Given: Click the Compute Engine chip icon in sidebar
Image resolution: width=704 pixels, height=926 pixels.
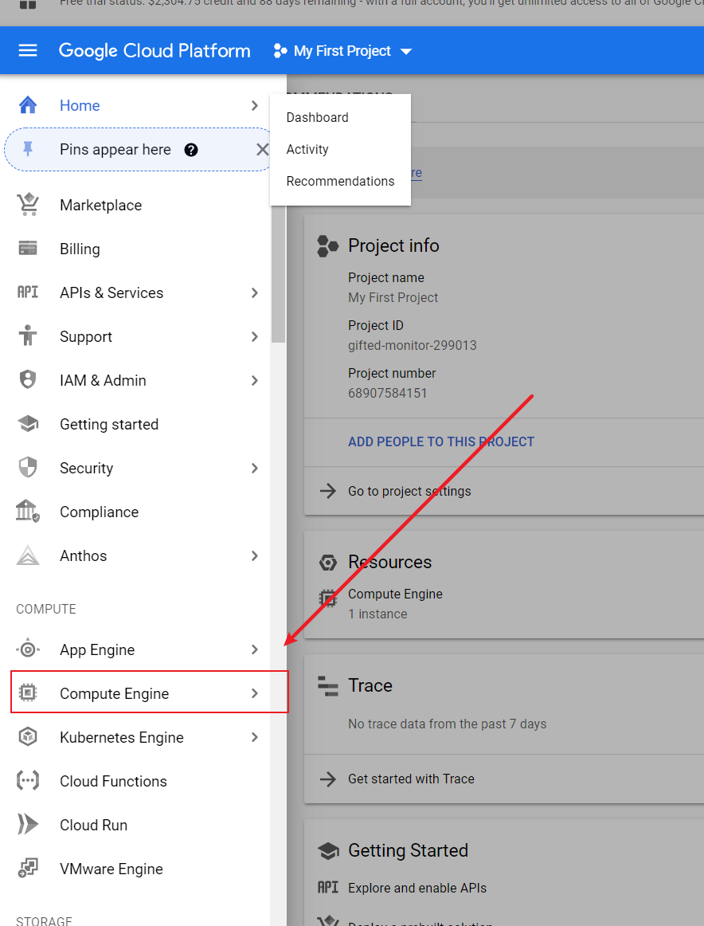Looking at the screenshot, I should pyautogui.click(x=28, y=693).
